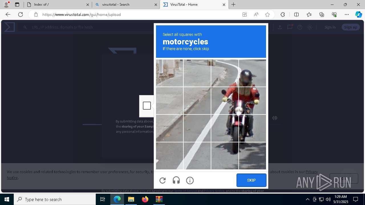Open the Windows Start menu
Screen dimensions: 365x205
7,199
